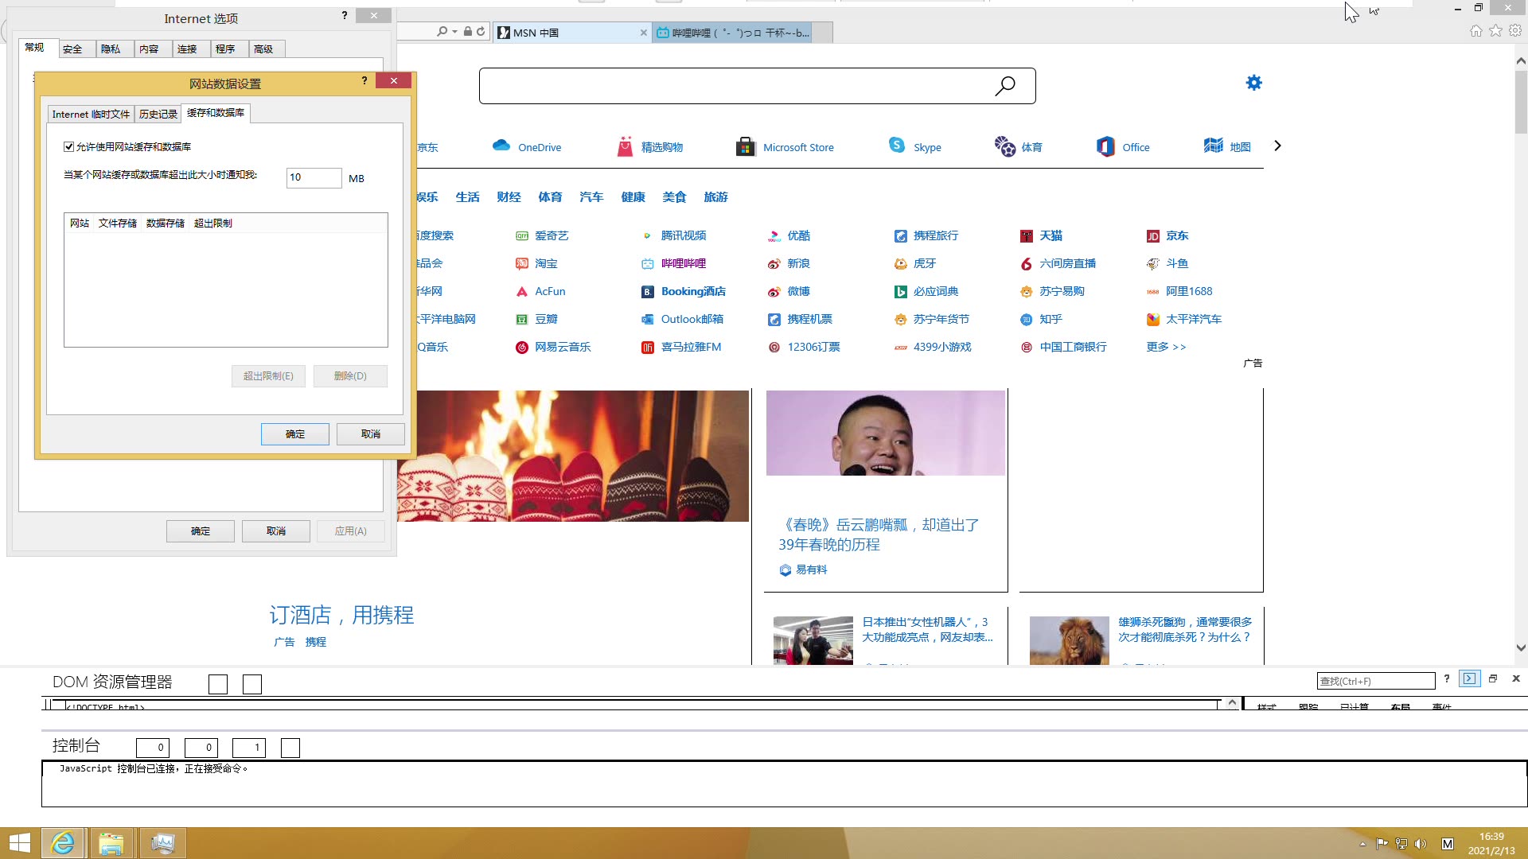The height and width of the screenshot is (859, 1528).
Task: Click the 哔哩哔哩 site shortcut icon
Action: 646,263
